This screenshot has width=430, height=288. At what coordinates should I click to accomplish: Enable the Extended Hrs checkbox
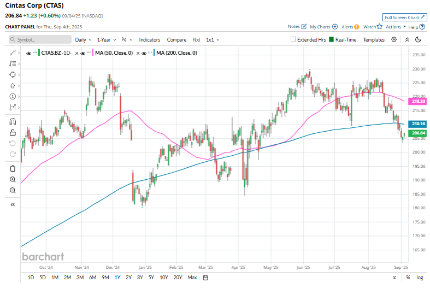[293, 39]
